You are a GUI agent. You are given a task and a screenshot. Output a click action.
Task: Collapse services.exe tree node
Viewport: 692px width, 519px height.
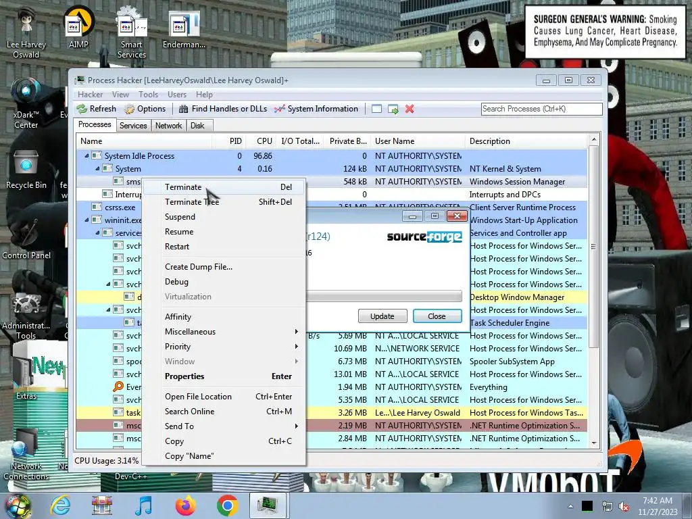pyautogui.click(x=97, y=232)
